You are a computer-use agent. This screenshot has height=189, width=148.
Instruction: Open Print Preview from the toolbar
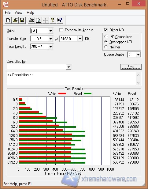pos(39,20)
